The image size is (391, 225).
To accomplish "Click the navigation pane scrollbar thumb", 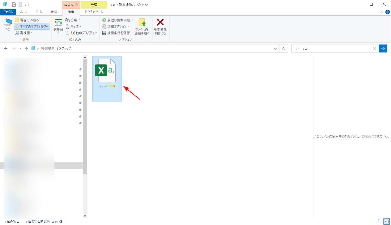I will pos(85,116).
